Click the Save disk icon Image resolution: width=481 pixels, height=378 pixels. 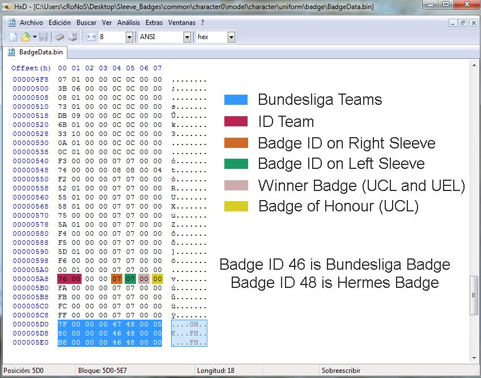click(44, 37)
